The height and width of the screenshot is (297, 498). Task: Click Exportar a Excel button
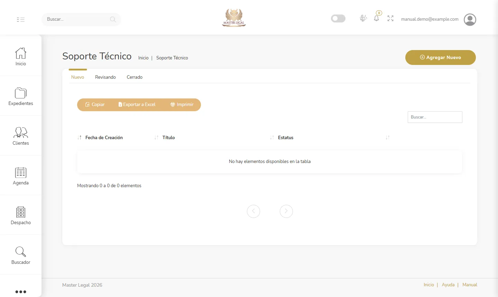pos(137,105)
